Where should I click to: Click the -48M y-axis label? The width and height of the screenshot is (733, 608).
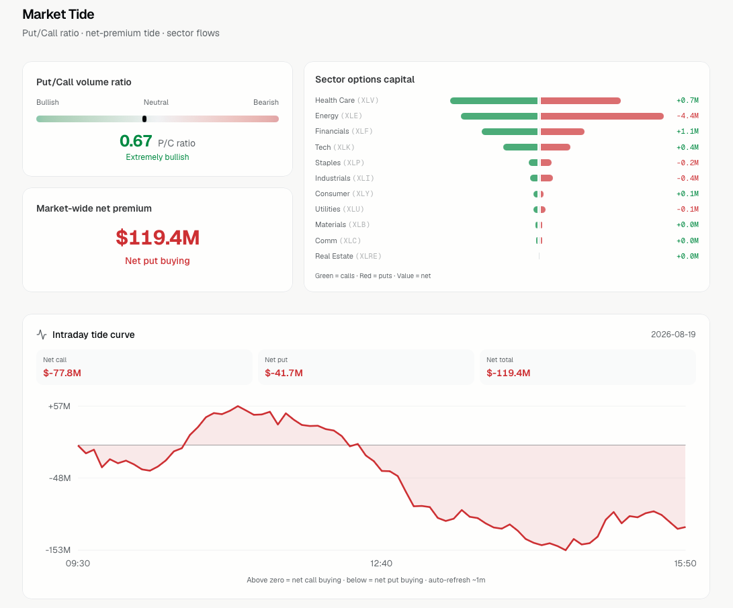(60, 478)
